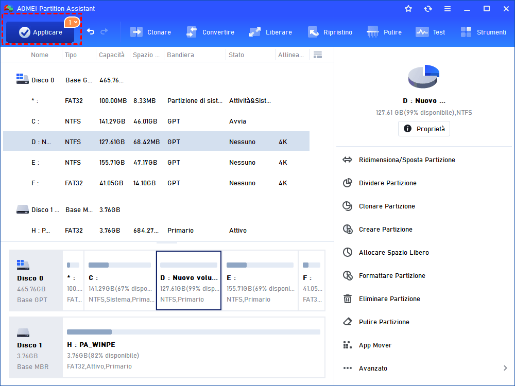Screen dimensions: 515x386
Task: Open the Clonare tool
Action: (150, 32)
